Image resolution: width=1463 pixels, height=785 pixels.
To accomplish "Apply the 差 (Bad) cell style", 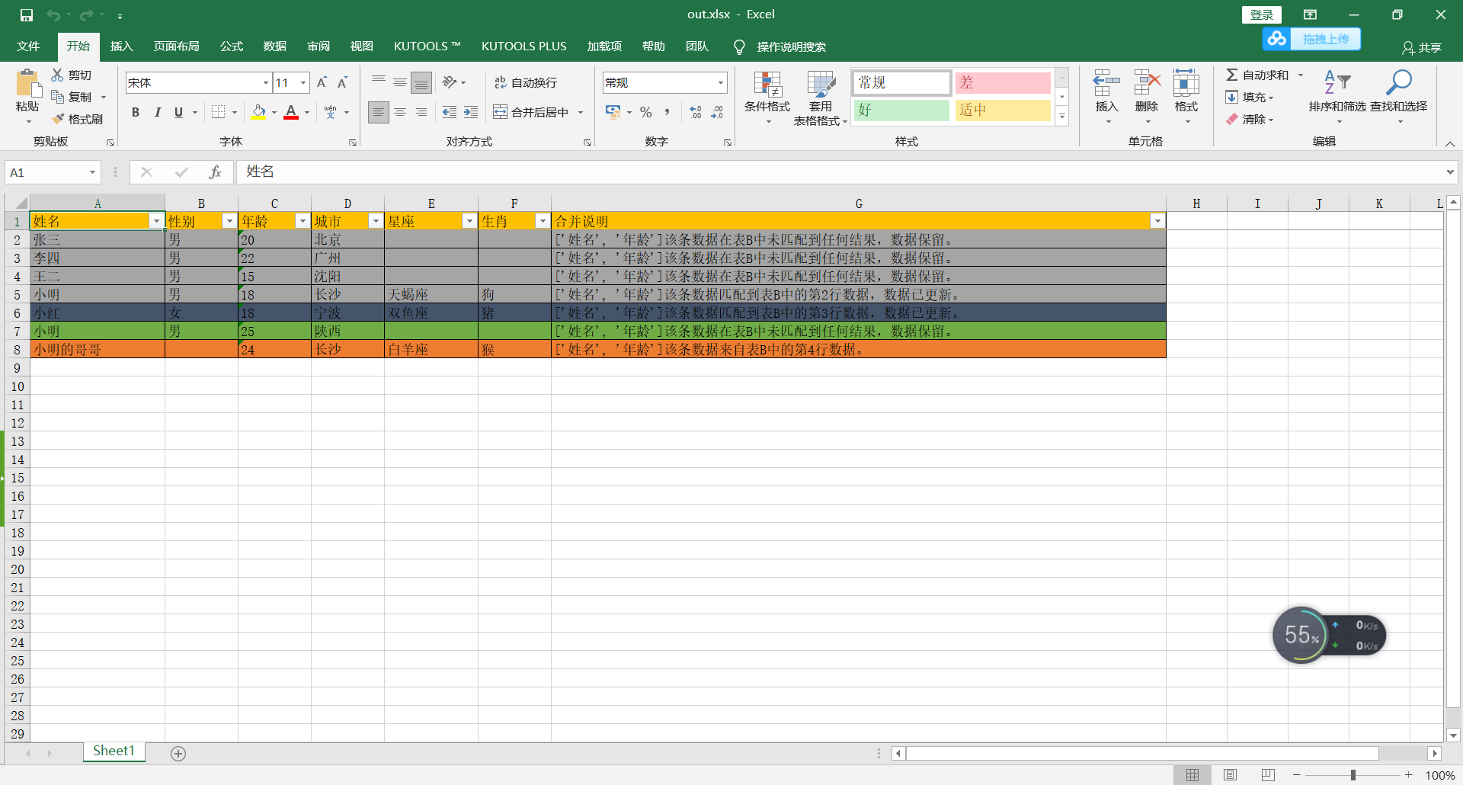I will click(1003, 82).
